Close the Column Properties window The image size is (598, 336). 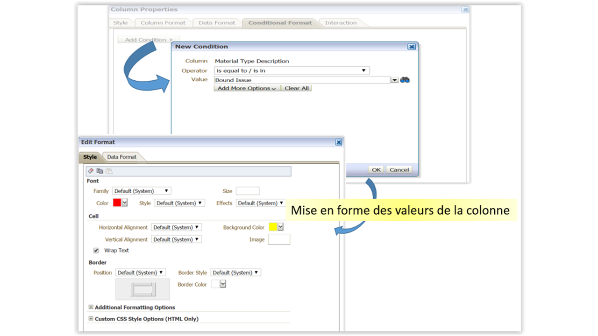(x=465, y=9)
